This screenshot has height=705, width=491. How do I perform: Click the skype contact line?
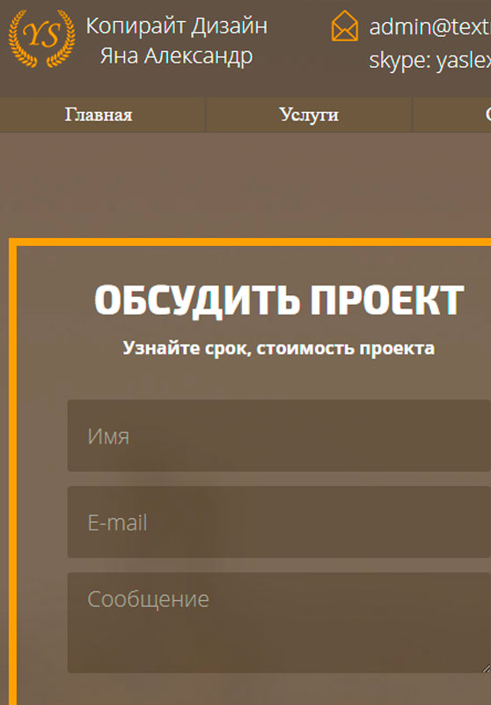[x=430, y=60]
